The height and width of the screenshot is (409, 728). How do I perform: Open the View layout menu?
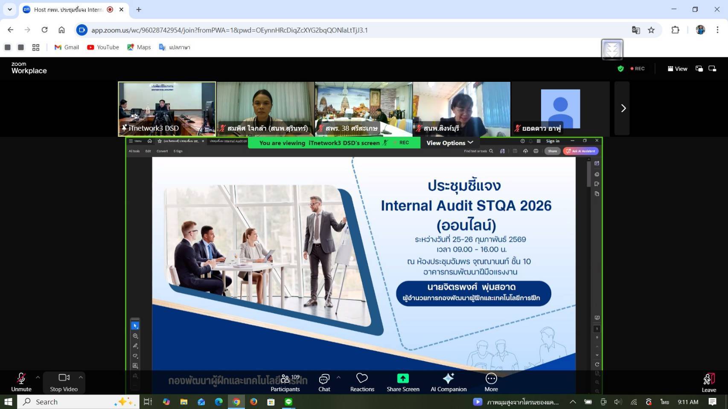tap(677, 69)
